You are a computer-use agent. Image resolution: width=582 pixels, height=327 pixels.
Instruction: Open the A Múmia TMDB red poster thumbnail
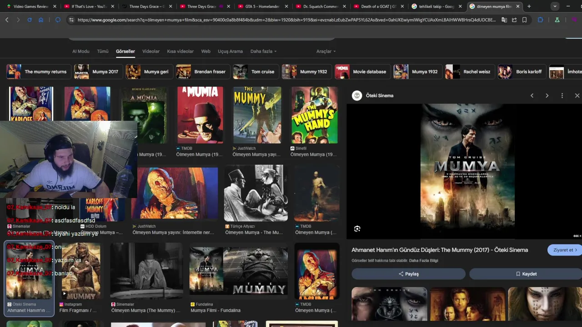(200, 115)
